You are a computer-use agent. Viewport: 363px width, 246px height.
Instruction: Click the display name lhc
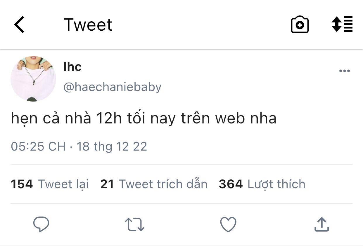point(72,67)
